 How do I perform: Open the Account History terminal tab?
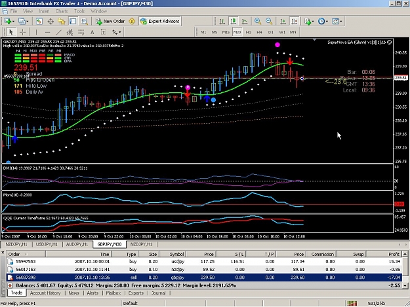click(45, 293)
